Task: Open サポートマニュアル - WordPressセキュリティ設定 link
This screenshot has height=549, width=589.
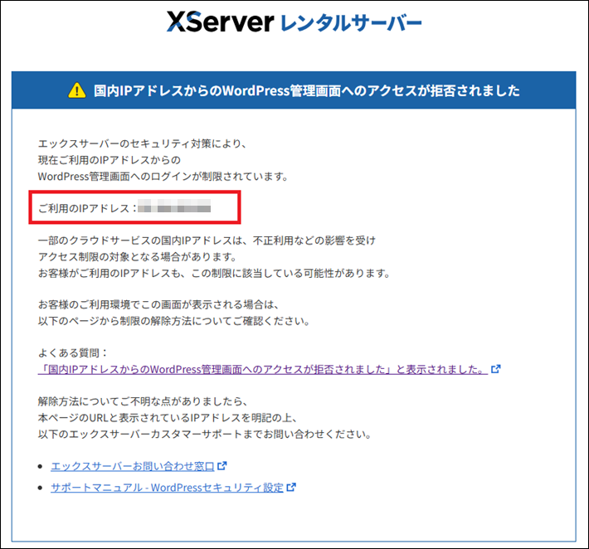Action: [167, 488]
